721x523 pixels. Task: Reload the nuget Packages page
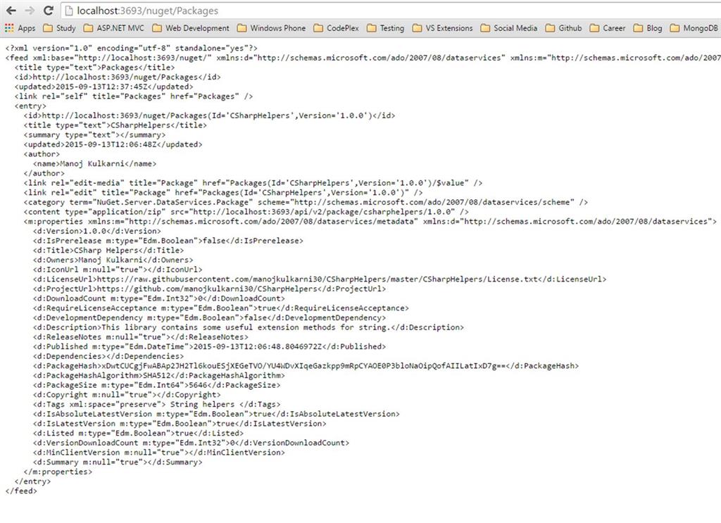[x=47, y=11]
